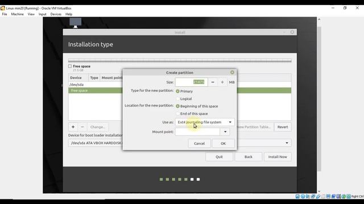364x204 pixels.
Task: Click the Right Ctrl host key indicator
Action: click(x=358, y=197)
